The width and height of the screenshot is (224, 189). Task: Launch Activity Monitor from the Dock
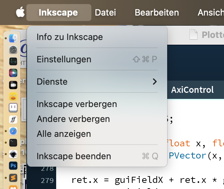coord(13,61)
